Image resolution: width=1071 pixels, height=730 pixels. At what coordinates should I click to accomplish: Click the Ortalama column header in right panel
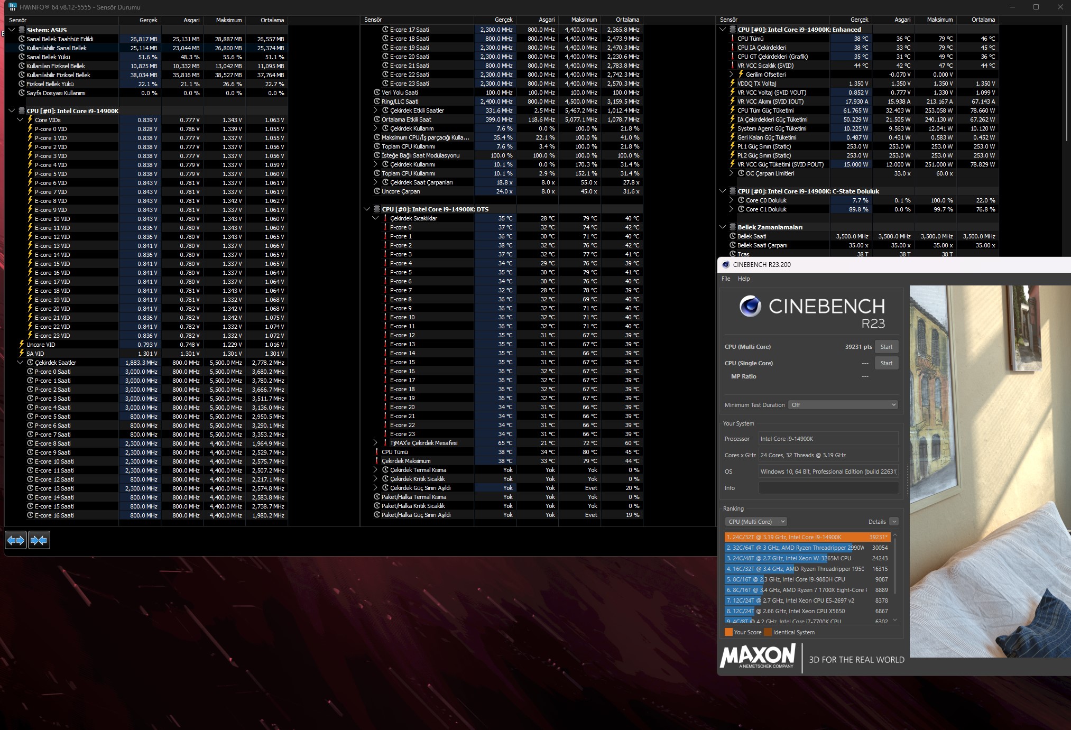click(978, 20)
